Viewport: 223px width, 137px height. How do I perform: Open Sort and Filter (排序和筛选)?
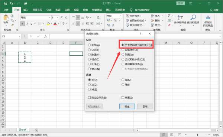[x=181, y=20]
